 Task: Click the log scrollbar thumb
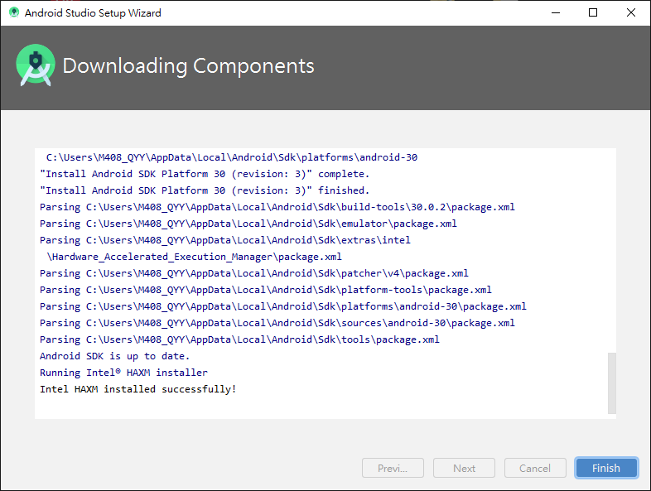coord(611,383)
